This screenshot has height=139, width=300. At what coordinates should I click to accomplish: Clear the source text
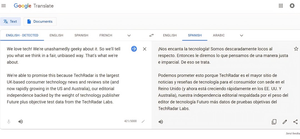144,49
